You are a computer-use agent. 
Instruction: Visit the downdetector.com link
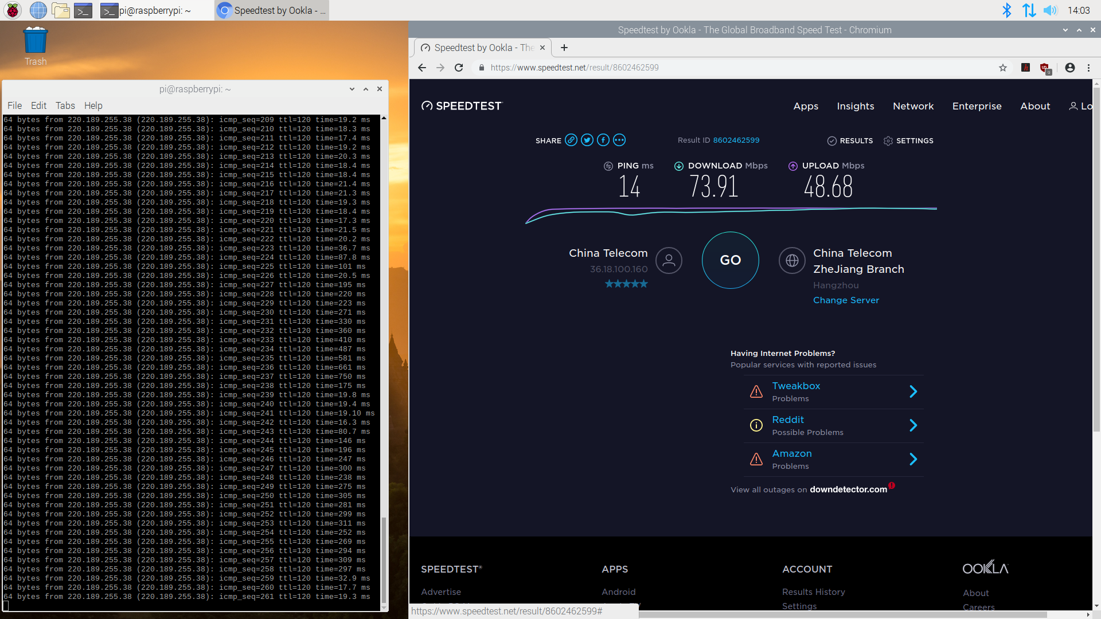point(848,489)
